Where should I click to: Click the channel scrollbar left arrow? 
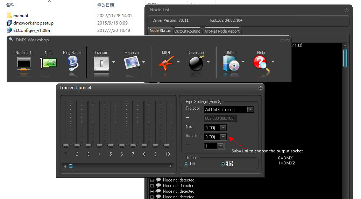[x=65, y=166]
